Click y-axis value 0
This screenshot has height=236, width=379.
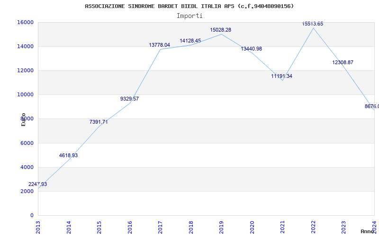pyautogui.click(x=32, y=216)
